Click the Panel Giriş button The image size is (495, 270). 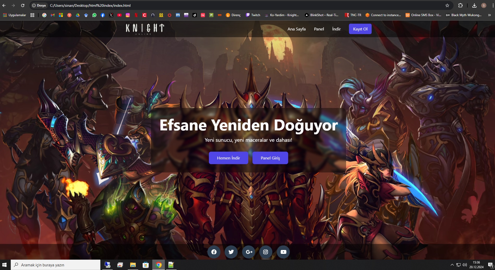270,158
